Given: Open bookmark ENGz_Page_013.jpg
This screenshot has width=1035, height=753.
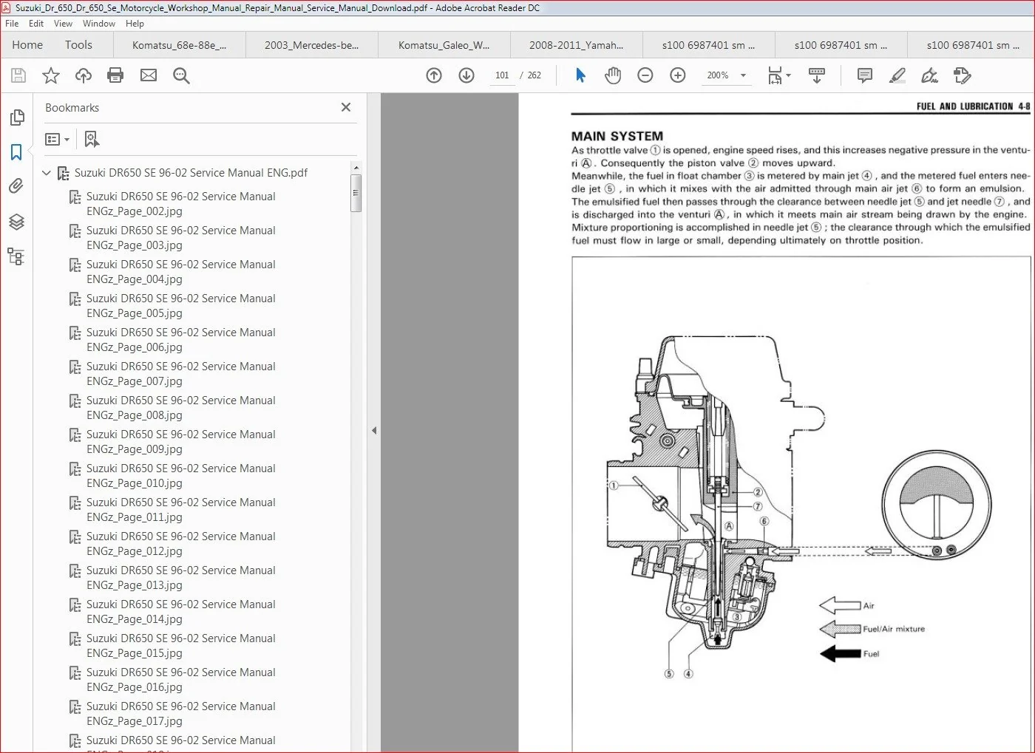Looking at the screenshot, I should [x=180, y=578].
